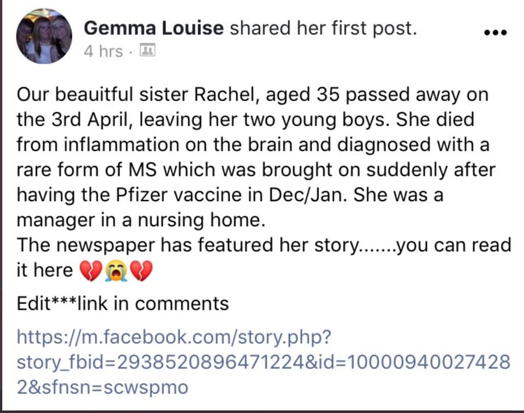Click the "Edit***link in comments" line
The height and width of the screenshot is (413, 524).
(123, 303)
